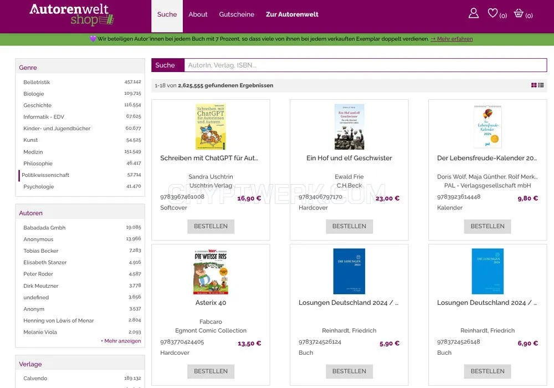Open dark blue Losungen cover image
The image size is (554, 388).
point(349,272)
